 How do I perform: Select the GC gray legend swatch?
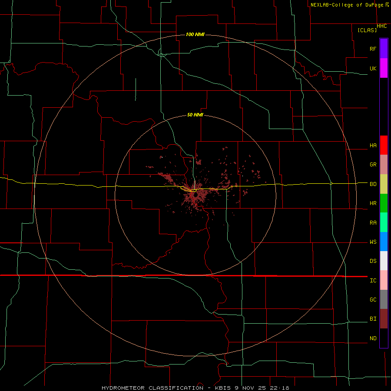click(x=384, y=299)
